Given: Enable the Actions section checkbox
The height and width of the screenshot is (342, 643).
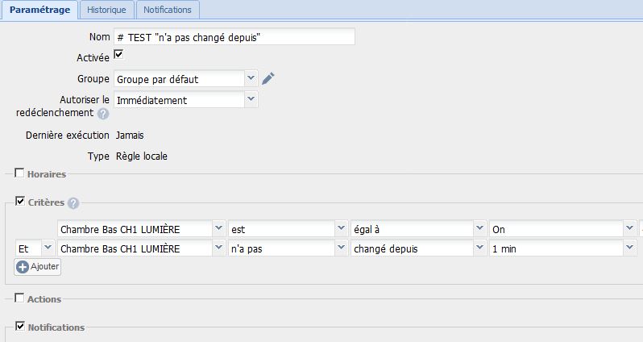Looking at the screenshot, I should pyautogui.click(x=19, y=298).
